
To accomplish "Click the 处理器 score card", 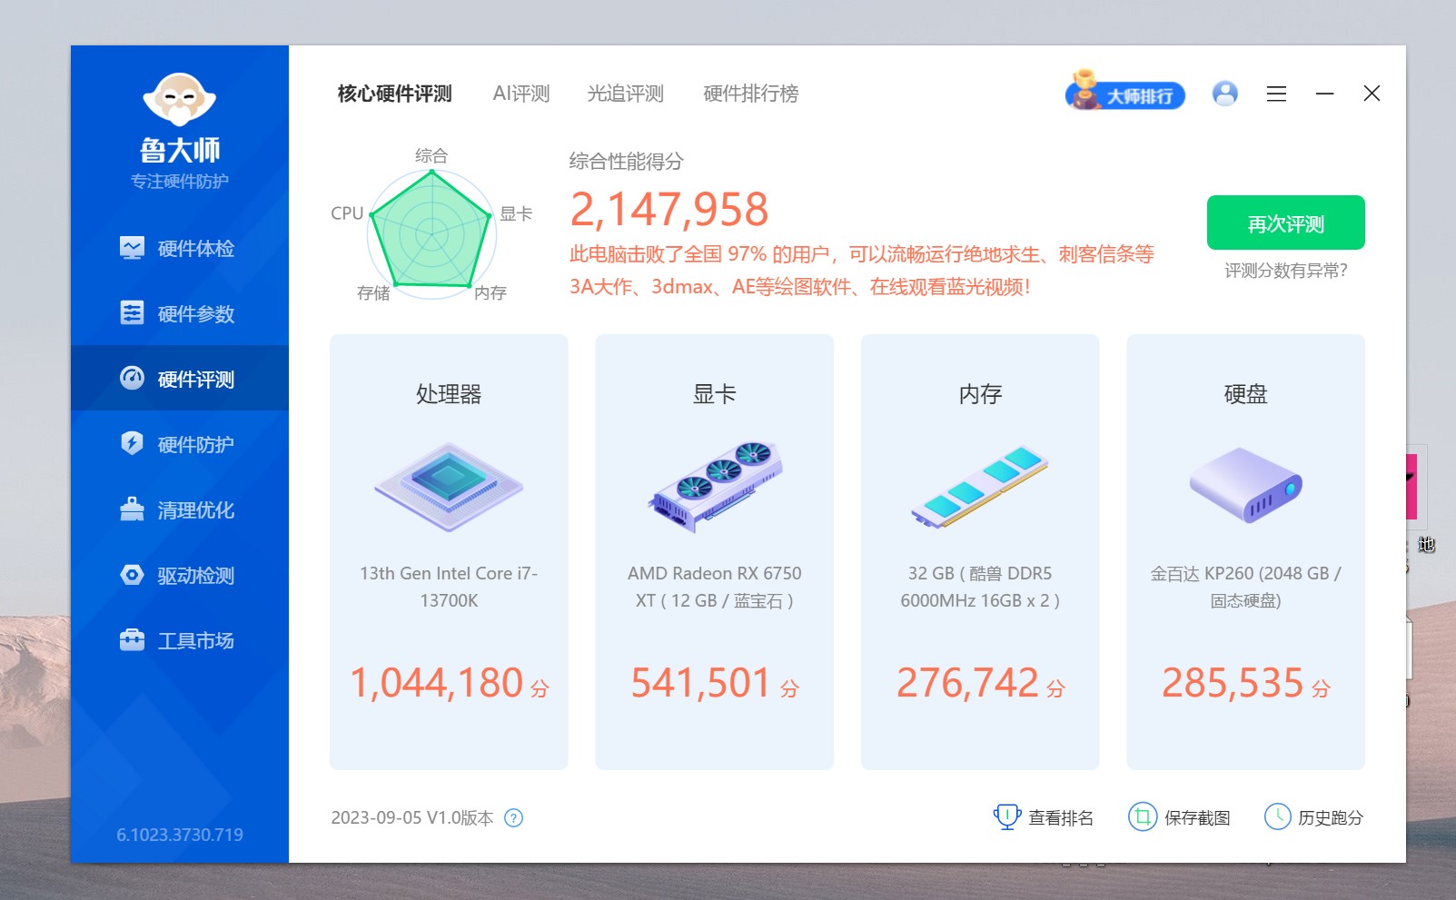I will pyautogui.click(x=448, y=552).
